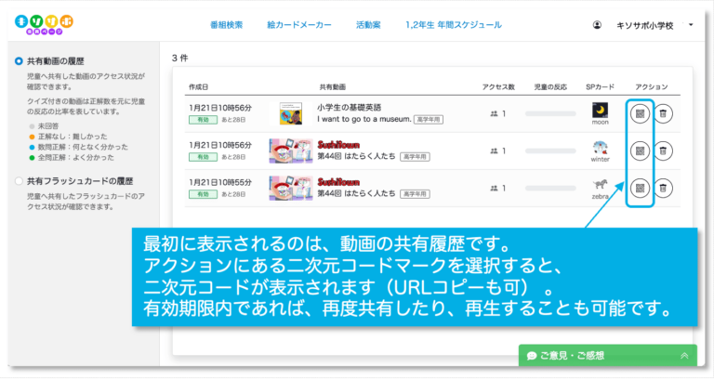714x380 pixels.
Task: Click 高学年用 tag in zebra row
Action: coord(415,194)
